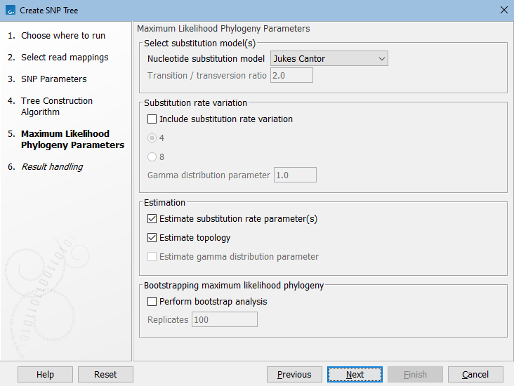
Task: Go to Choose where to run step
Action: [62, 36]
